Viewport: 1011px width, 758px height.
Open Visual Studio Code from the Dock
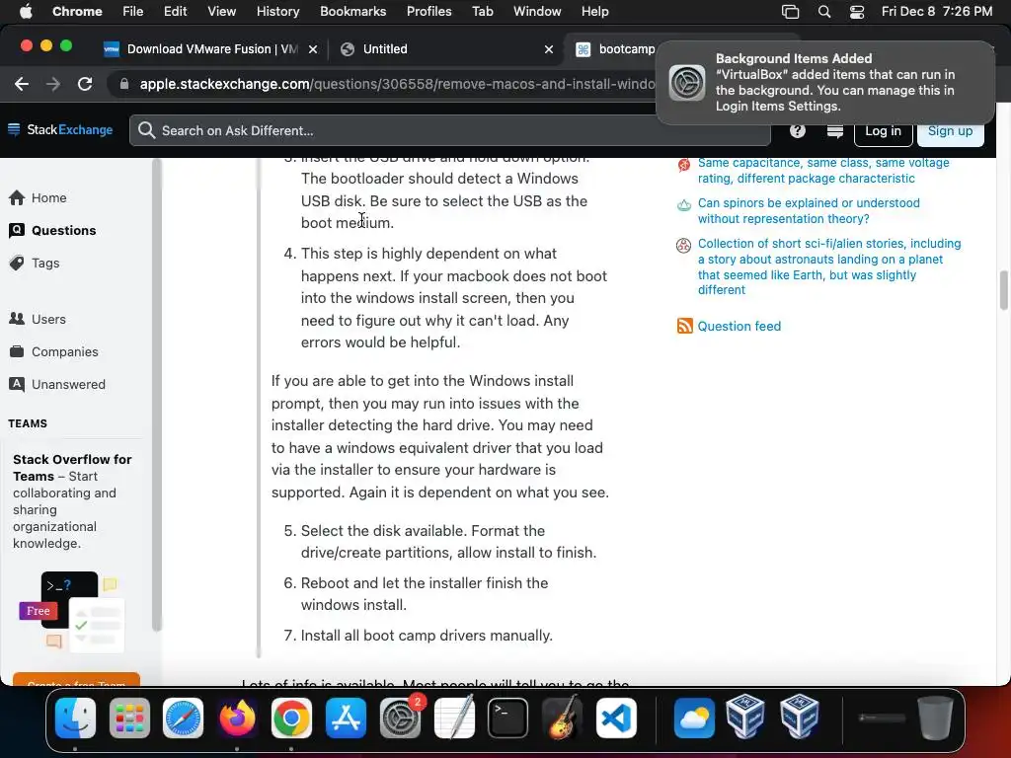616,719
